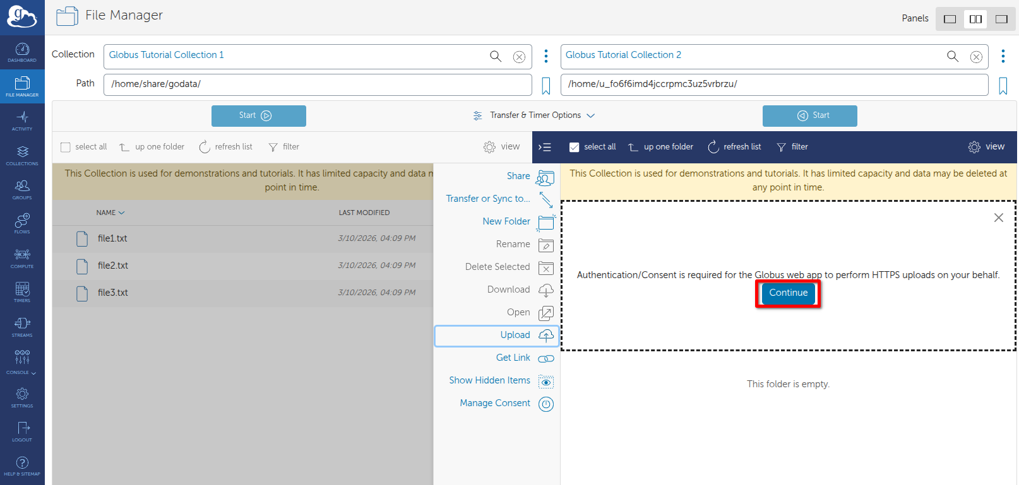Viewport: 1019px width, 485px height.
Task: Clear the Globus Tutorial Collection 1 field
Action: (519, 57)
